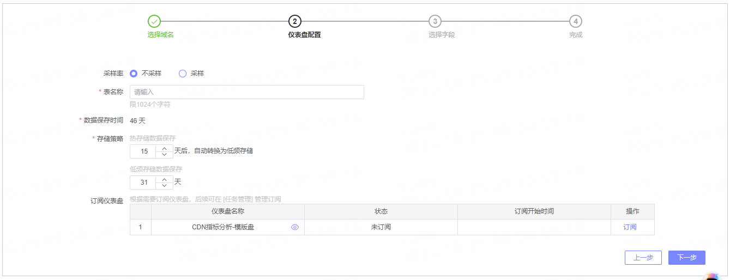The height and width of the screenshot is (280, 730).
Task: Go to the 选择域名 step label
Action: [160, 35]
